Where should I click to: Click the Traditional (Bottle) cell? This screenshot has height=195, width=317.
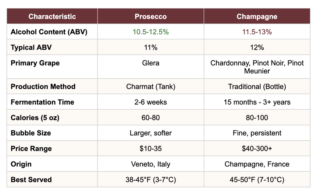257,87
